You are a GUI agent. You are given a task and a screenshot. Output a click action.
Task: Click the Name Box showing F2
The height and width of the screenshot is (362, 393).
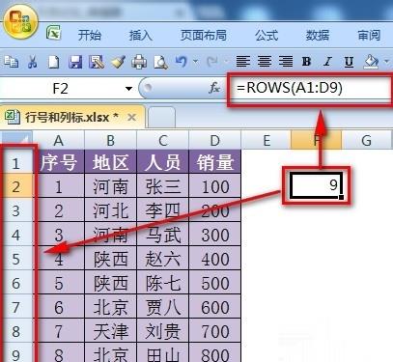point(61,88)
